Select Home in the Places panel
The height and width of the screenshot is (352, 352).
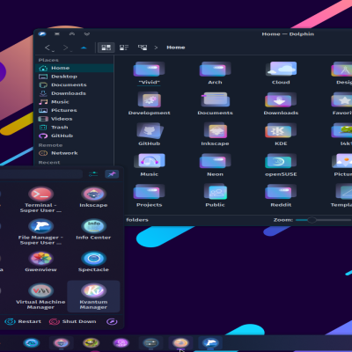[x=75, y=68]
